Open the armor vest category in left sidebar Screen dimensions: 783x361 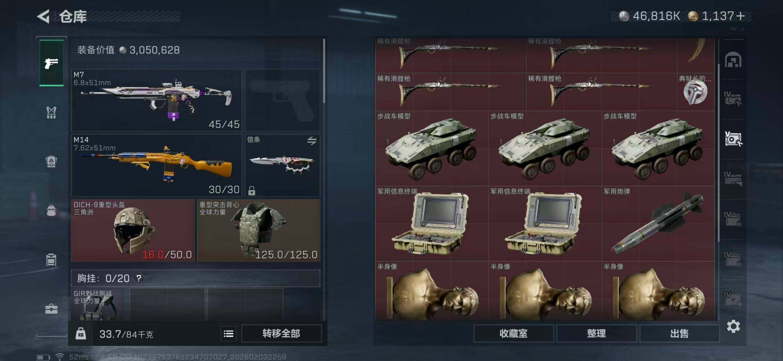click(x=51, y=112)
